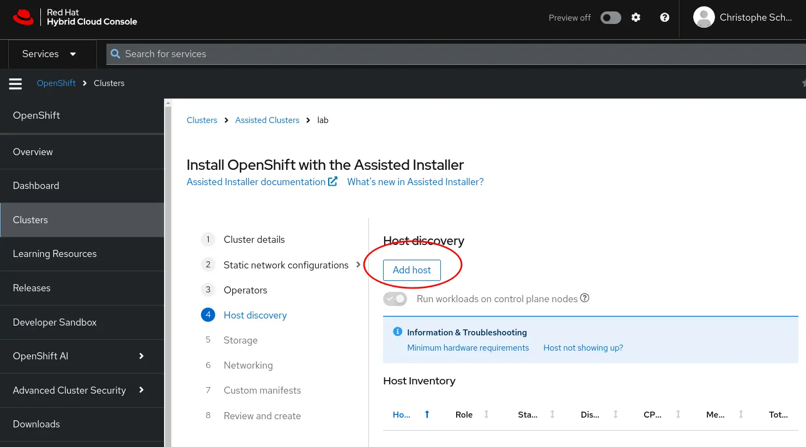Click the search magnifier icon
The image size is (806, 447).
point(116,54)
